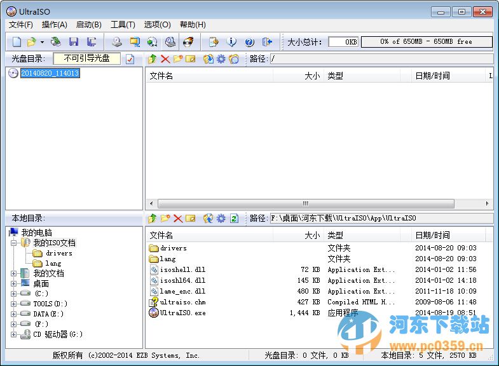
Task: Collapse the 我的ISO文档 tree node
Action: (14, 243)
